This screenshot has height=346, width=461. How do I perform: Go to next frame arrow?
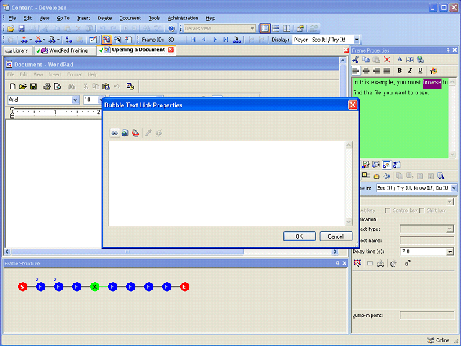tap(215, 40)
